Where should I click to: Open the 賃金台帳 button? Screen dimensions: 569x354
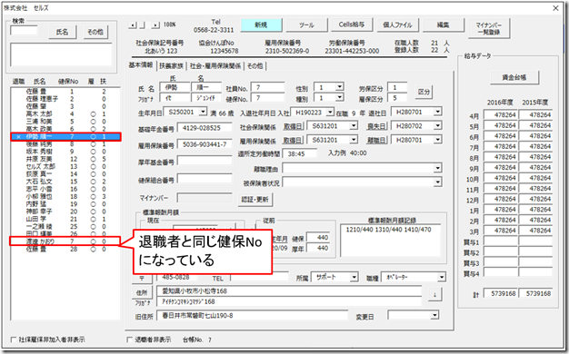[514, 77]
